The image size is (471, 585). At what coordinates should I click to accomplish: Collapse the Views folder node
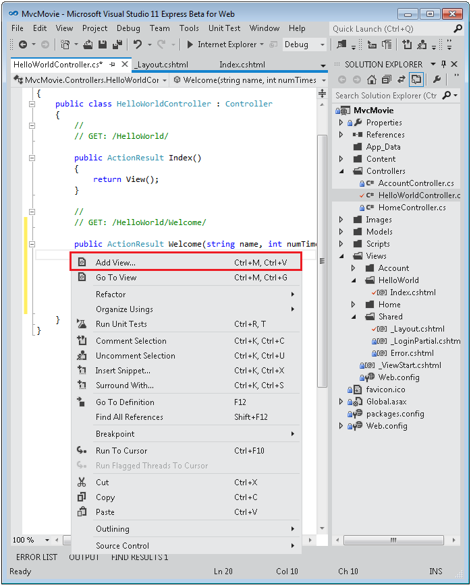click(341, 256)
